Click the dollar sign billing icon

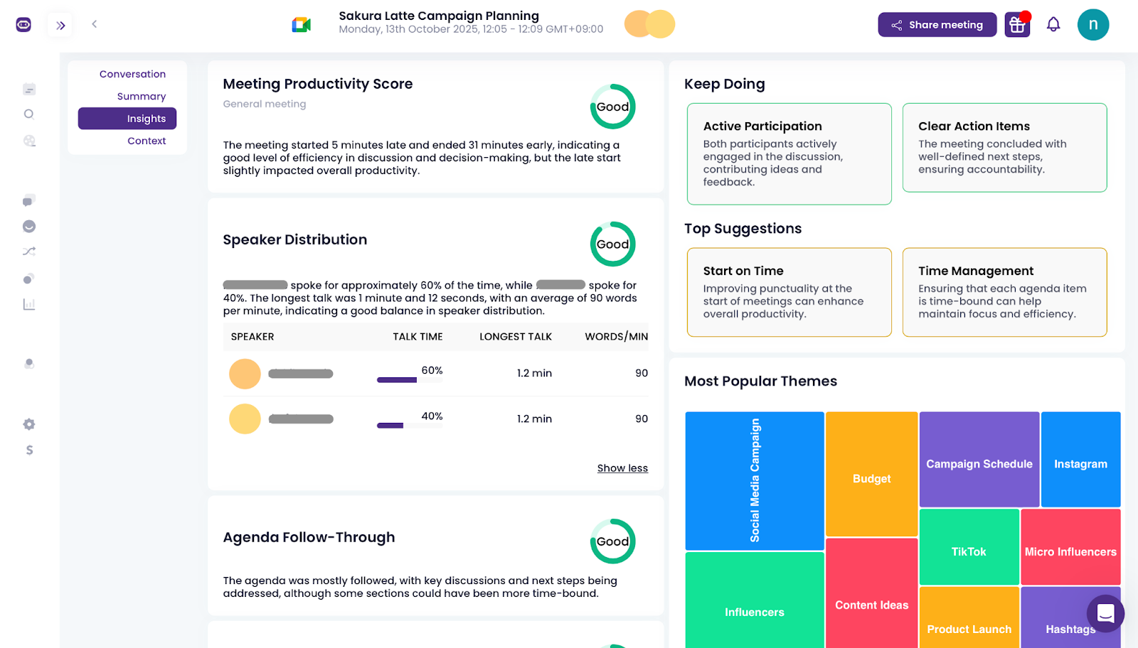pos(29,450)
